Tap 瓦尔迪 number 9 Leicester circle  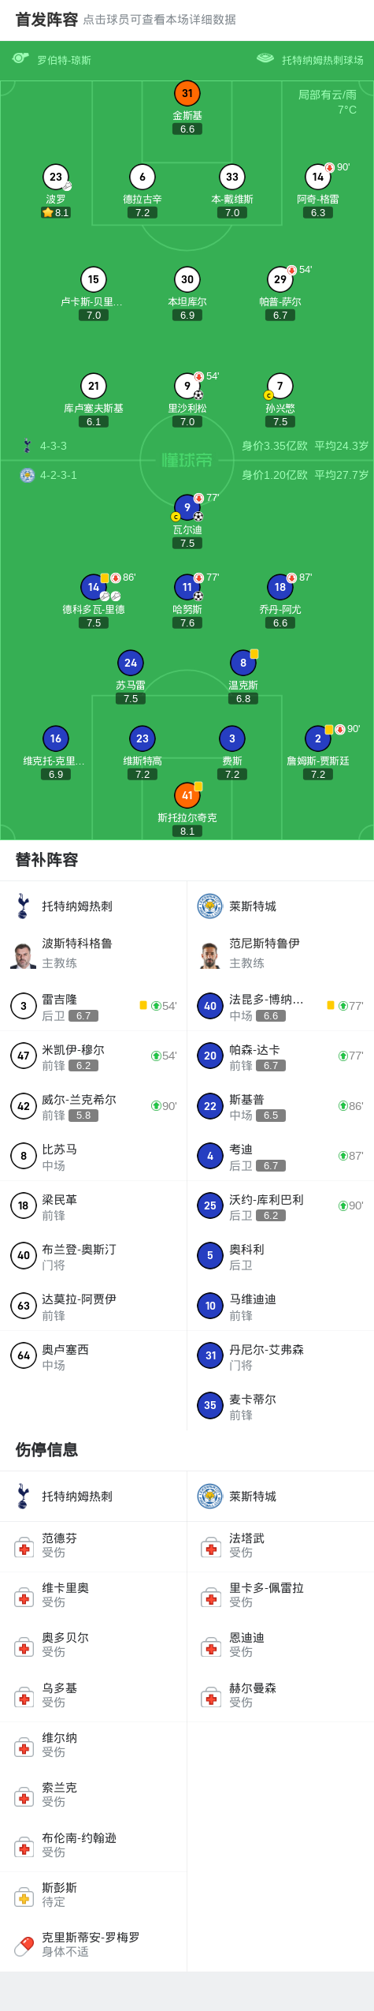(x=187, y=507)
